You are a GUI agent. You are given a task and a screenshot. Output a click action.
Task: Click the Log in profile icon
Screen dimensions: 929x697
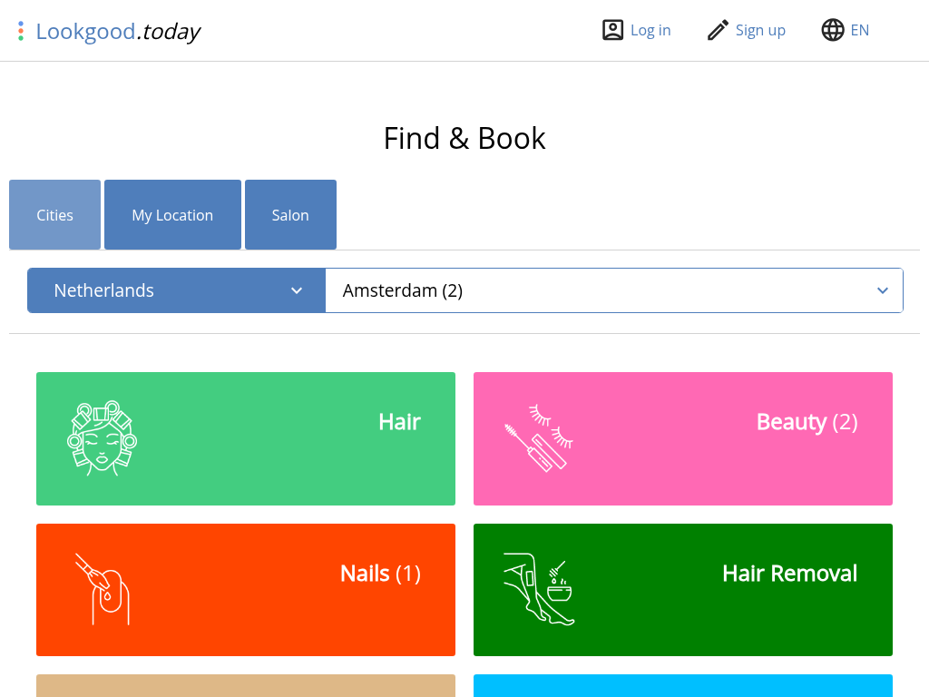pyautogui.click(x=613, y=30)
